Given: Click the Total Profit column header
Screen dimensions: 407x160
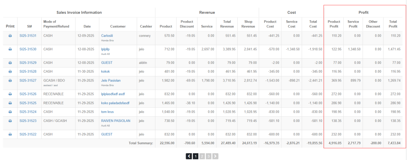Looking at the screenshot, I should pos(393,24).
